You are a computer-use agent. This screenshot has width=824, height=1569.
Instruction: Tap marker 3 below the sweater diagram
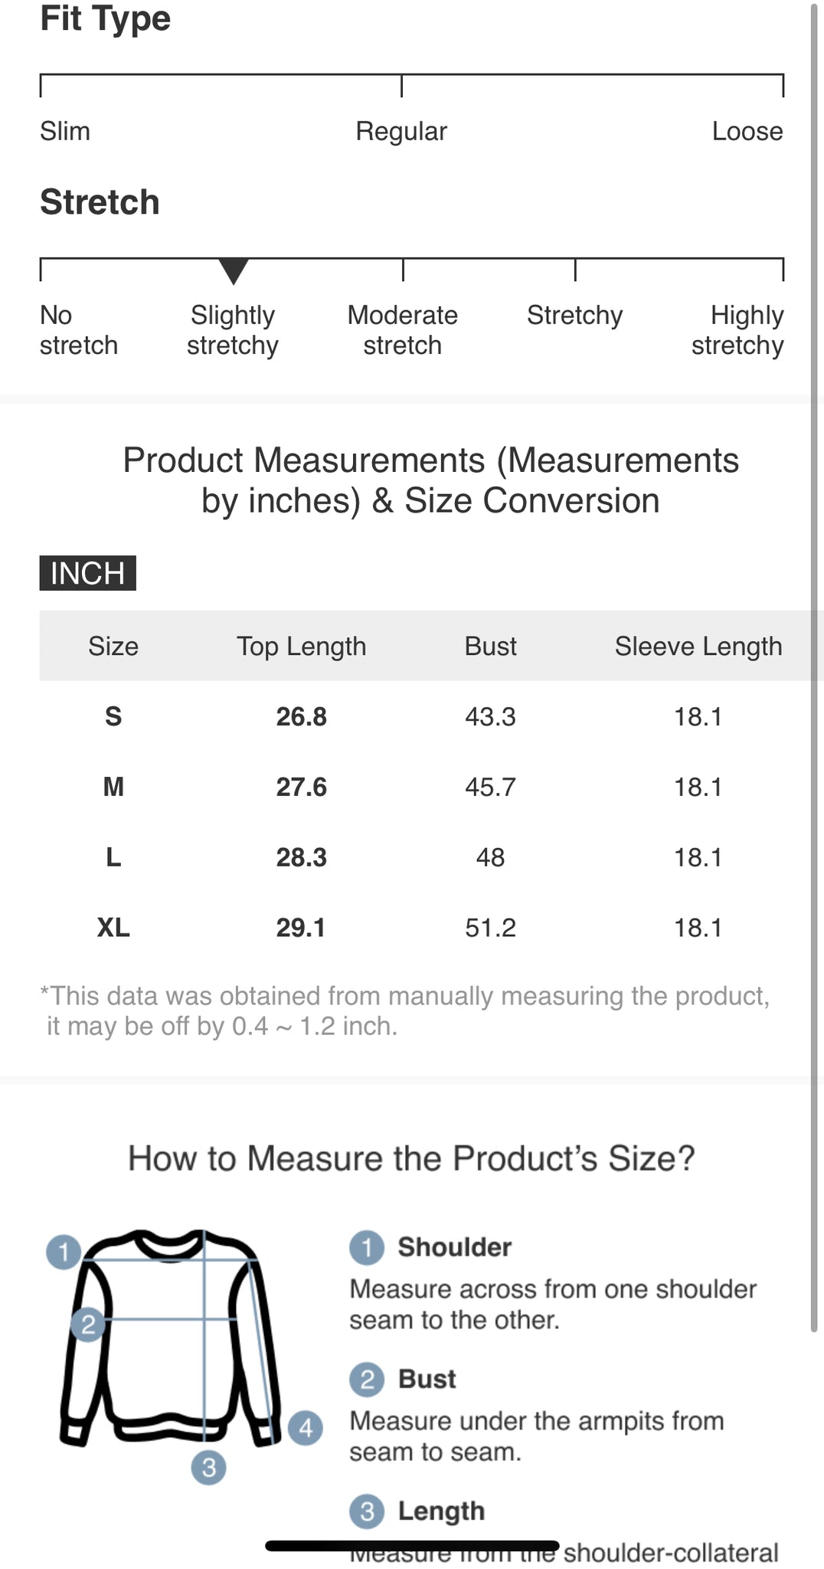(208, 1467)
